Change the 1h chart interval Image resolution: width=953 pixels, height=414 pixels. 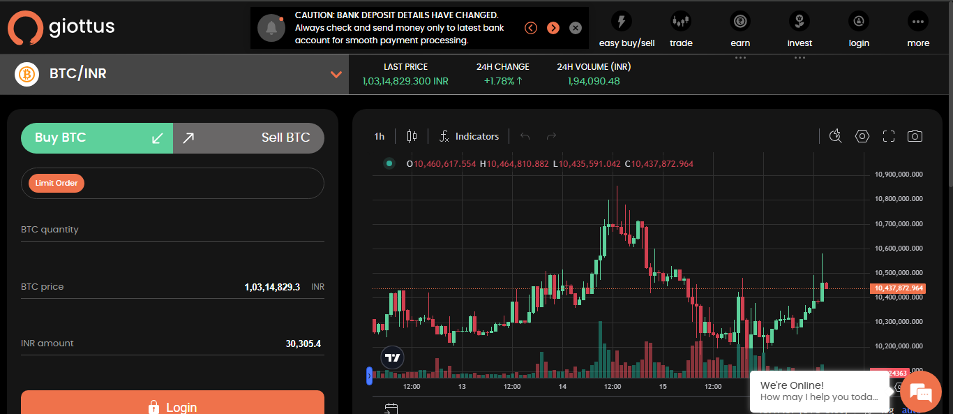[x=380, y=136]
